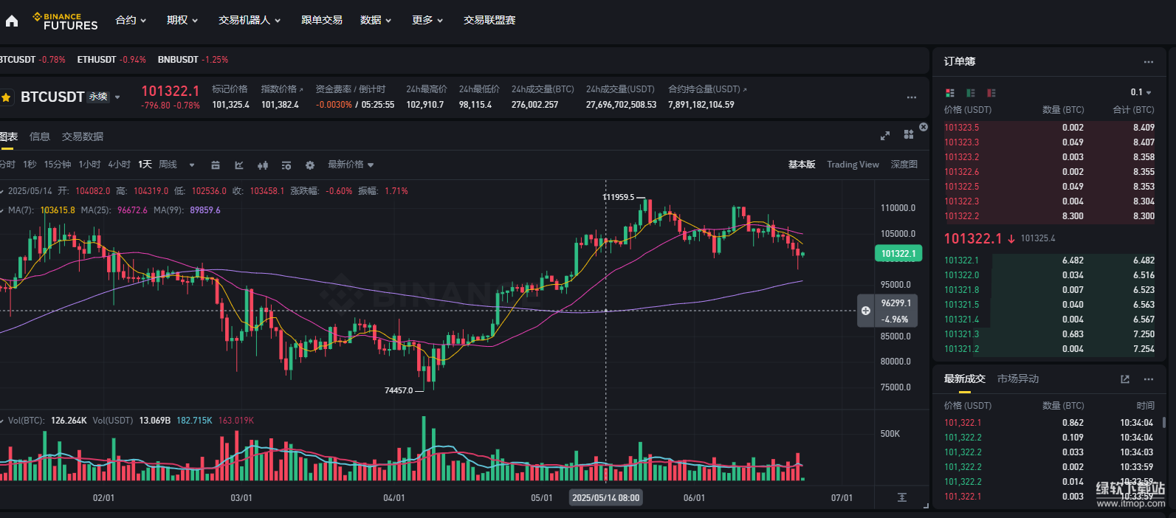The image size is (1176, 518).
Task: Switch to the 市场异动 tab
Action: [x=1017, y=379]
